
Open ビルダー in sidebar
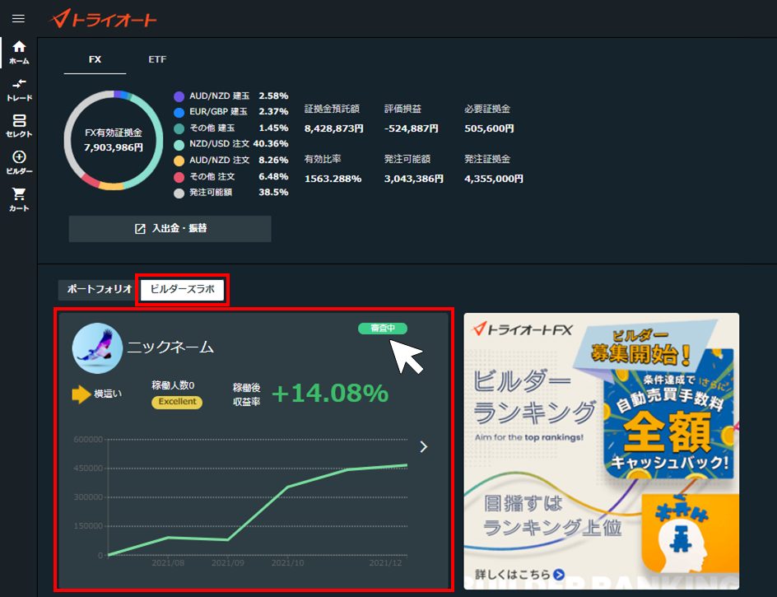19,163
